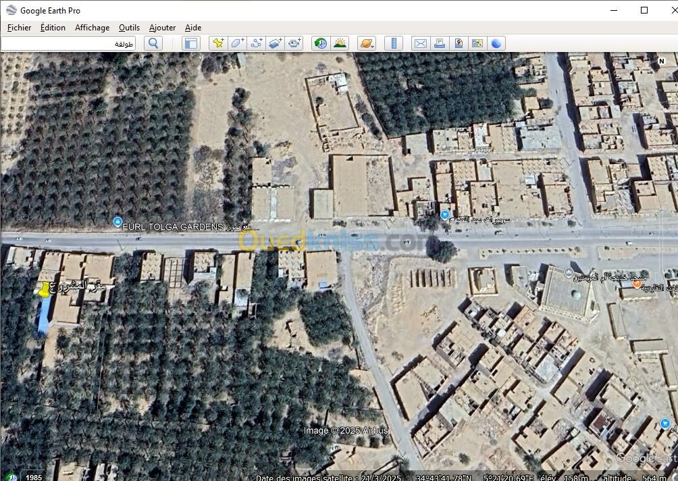
Task: Click the FURL TOLGA GARDENS map label
Action: 172,227
